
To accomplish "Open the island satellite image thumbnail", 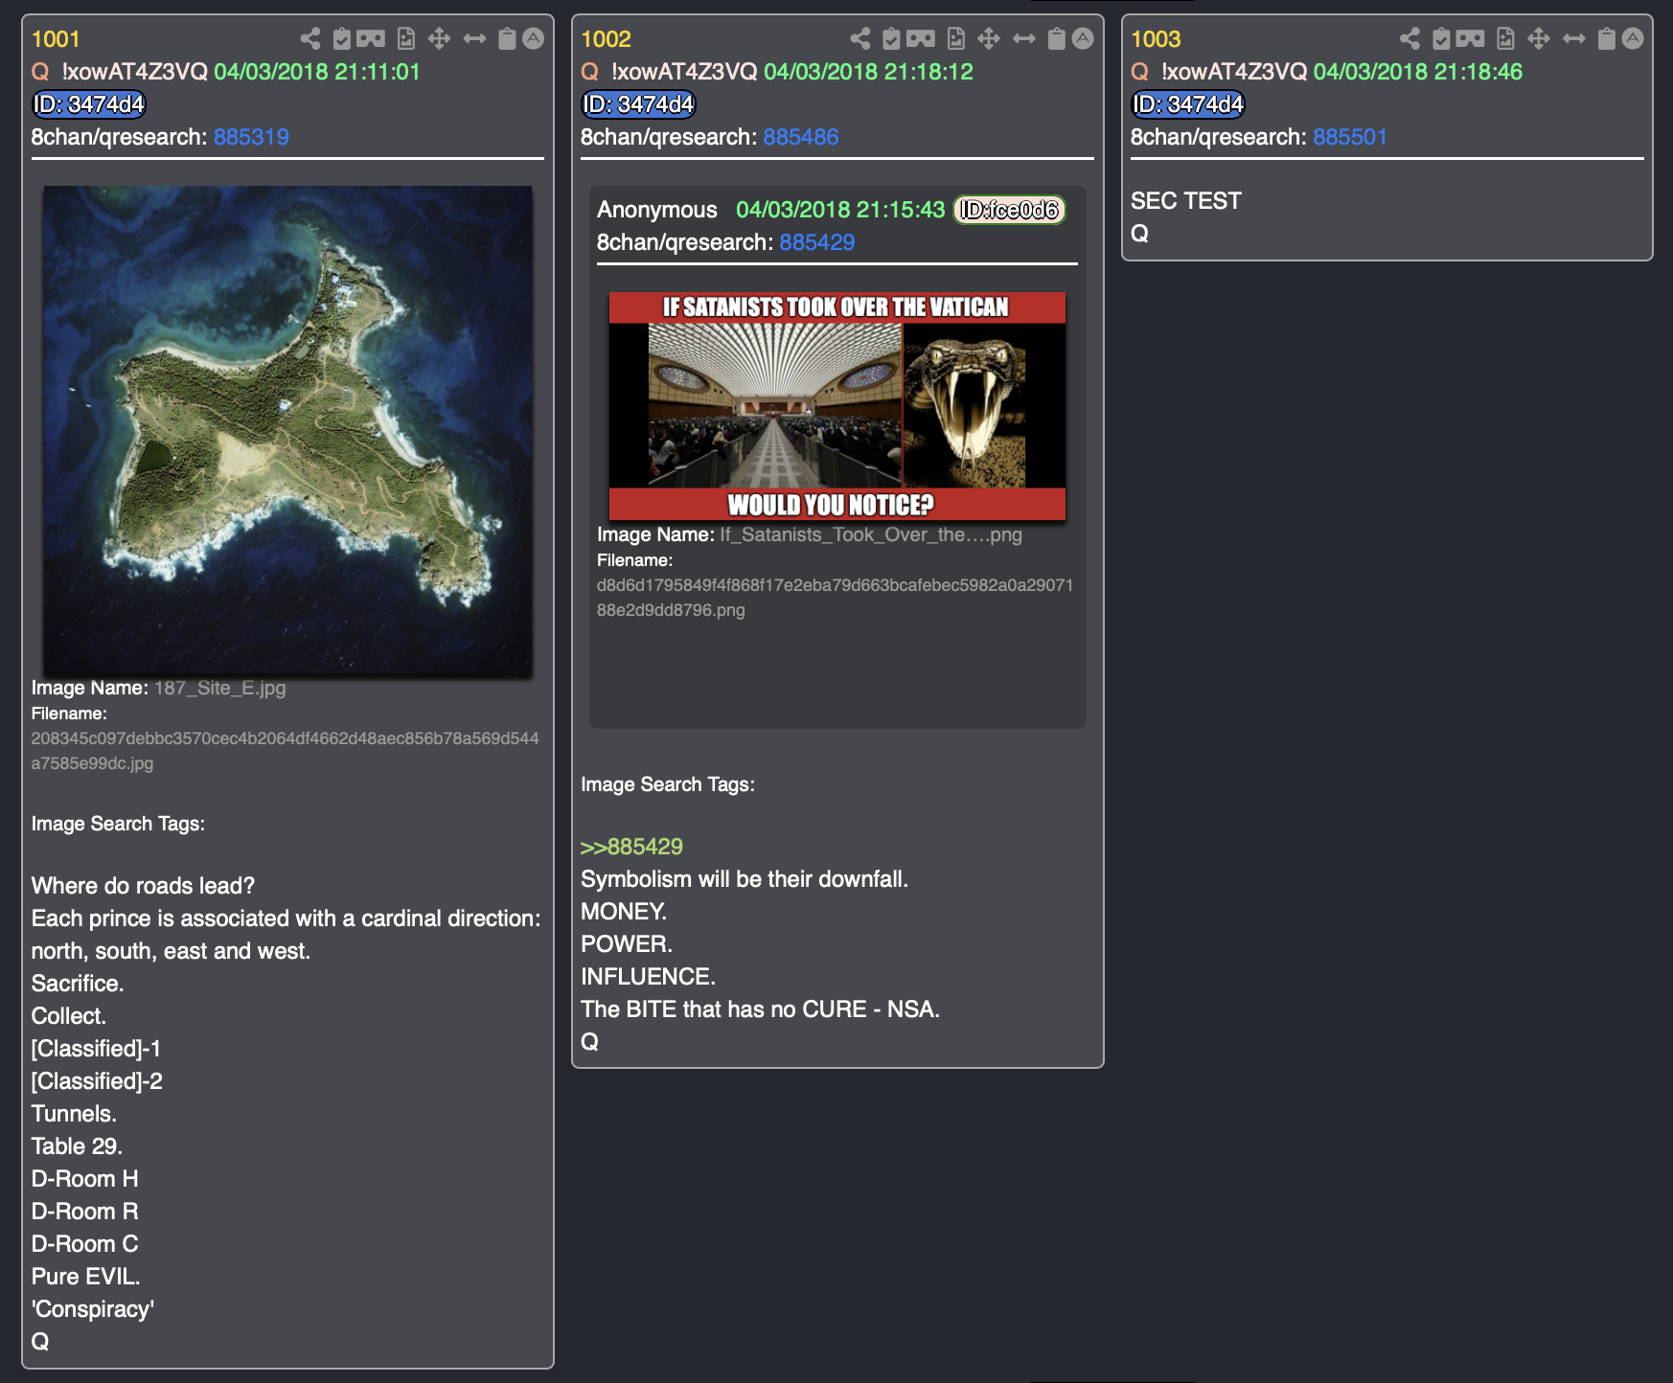I will 287,431.
